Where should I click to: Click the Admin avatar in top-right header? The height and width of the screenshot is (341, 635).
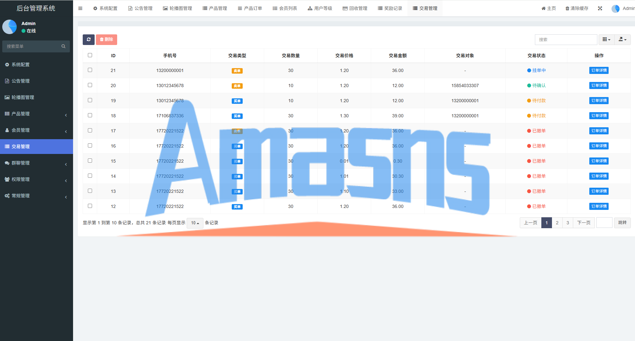615,9
